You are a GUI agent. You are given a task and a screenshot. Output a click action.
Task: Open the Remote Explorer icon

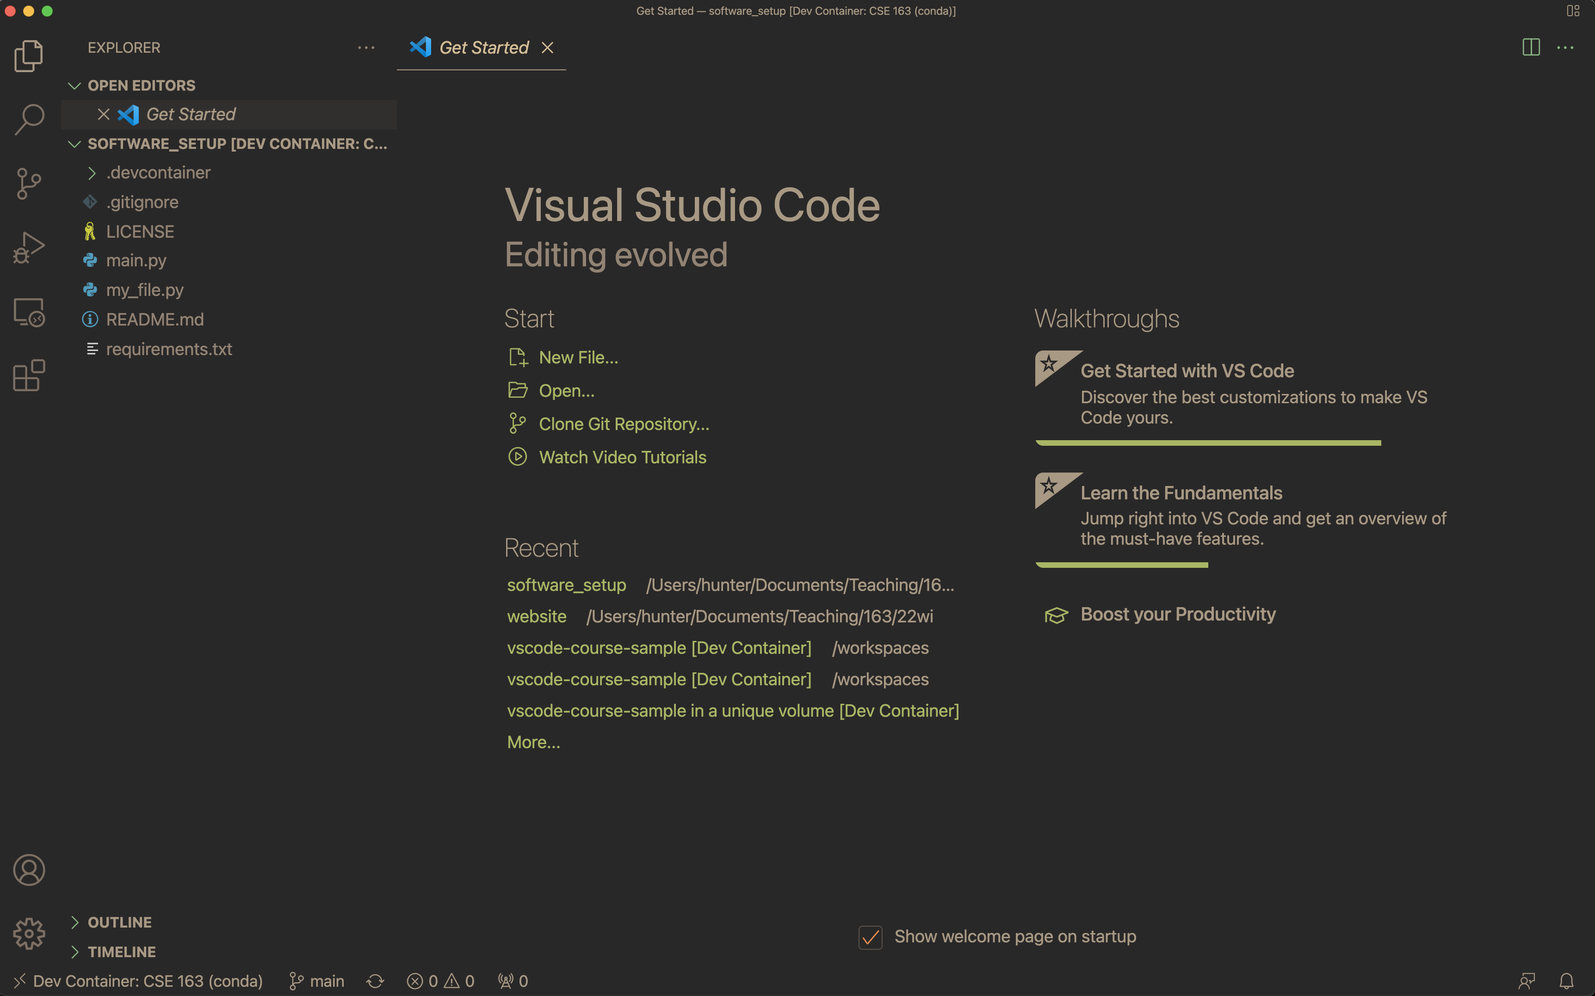29,312
